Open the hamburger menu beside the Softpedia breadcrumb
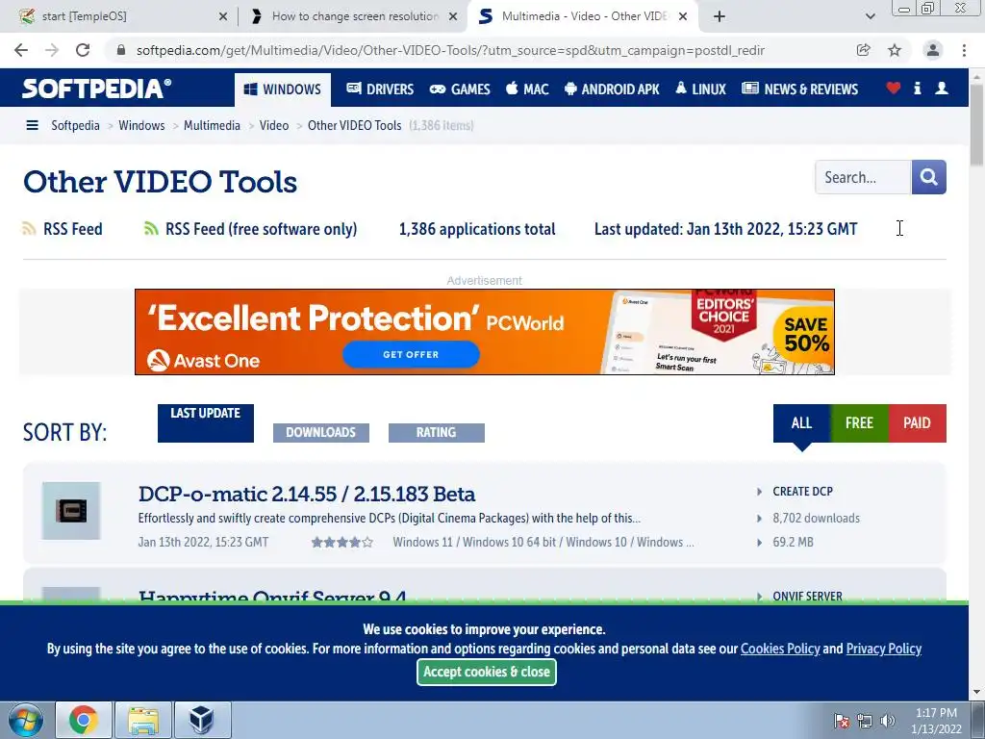Screen dimensions: 985x739 point(32,125)
